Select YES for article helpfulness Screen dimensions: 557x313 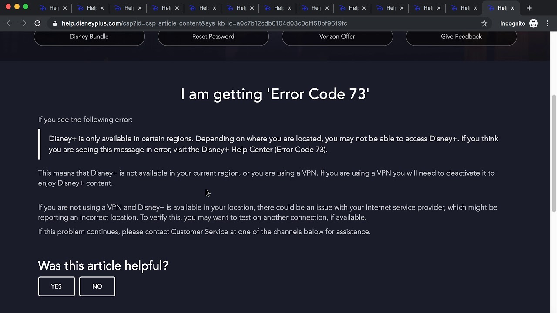pos(56,286)
